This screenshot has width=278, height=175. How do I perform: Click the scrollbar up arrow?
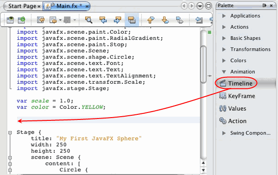pyautogui.click(x=203, y=163)
